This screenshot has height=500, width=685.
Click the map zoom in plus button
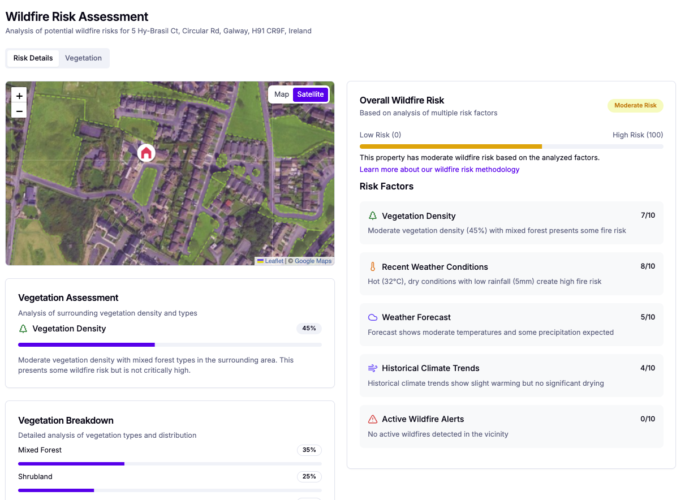(19, 96)
